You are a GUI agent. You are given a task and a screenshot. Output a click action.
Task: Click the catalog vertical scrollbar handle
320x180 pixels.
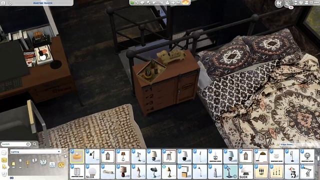coord(318,158)
